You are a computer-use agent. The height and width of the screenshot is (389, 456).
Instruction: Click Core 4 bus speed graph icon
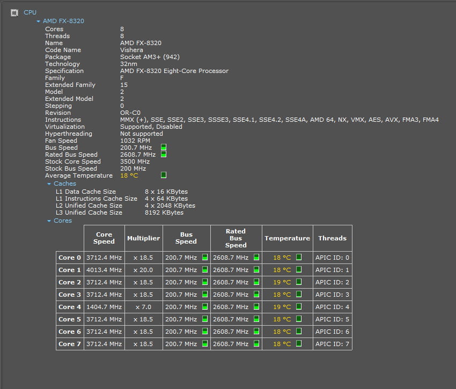coord(205,307)
